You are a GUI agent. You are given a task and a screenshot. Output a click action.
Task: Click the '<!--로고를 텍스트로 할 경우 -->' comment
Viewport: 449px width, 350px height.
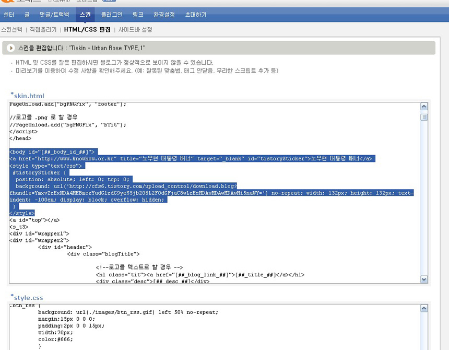coord(139,267)
